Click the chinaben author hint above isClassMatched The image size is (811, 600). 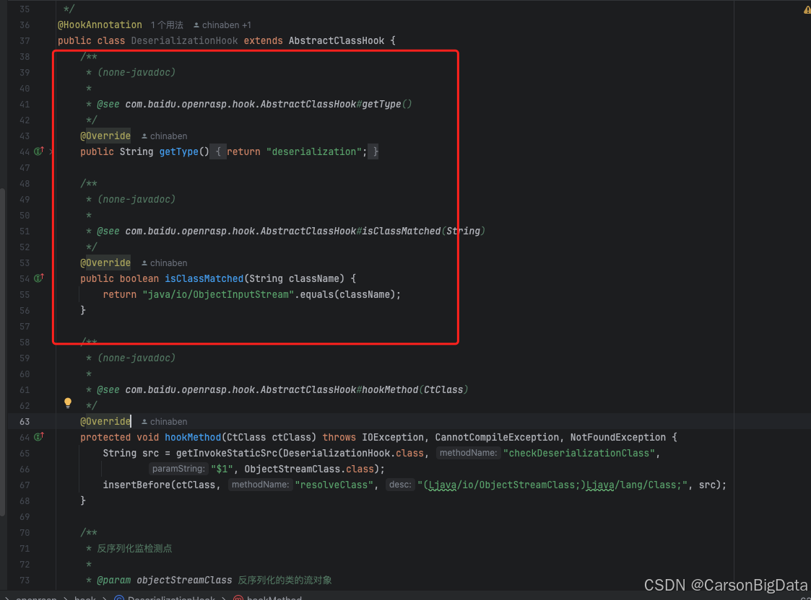[x=165, y=263]
